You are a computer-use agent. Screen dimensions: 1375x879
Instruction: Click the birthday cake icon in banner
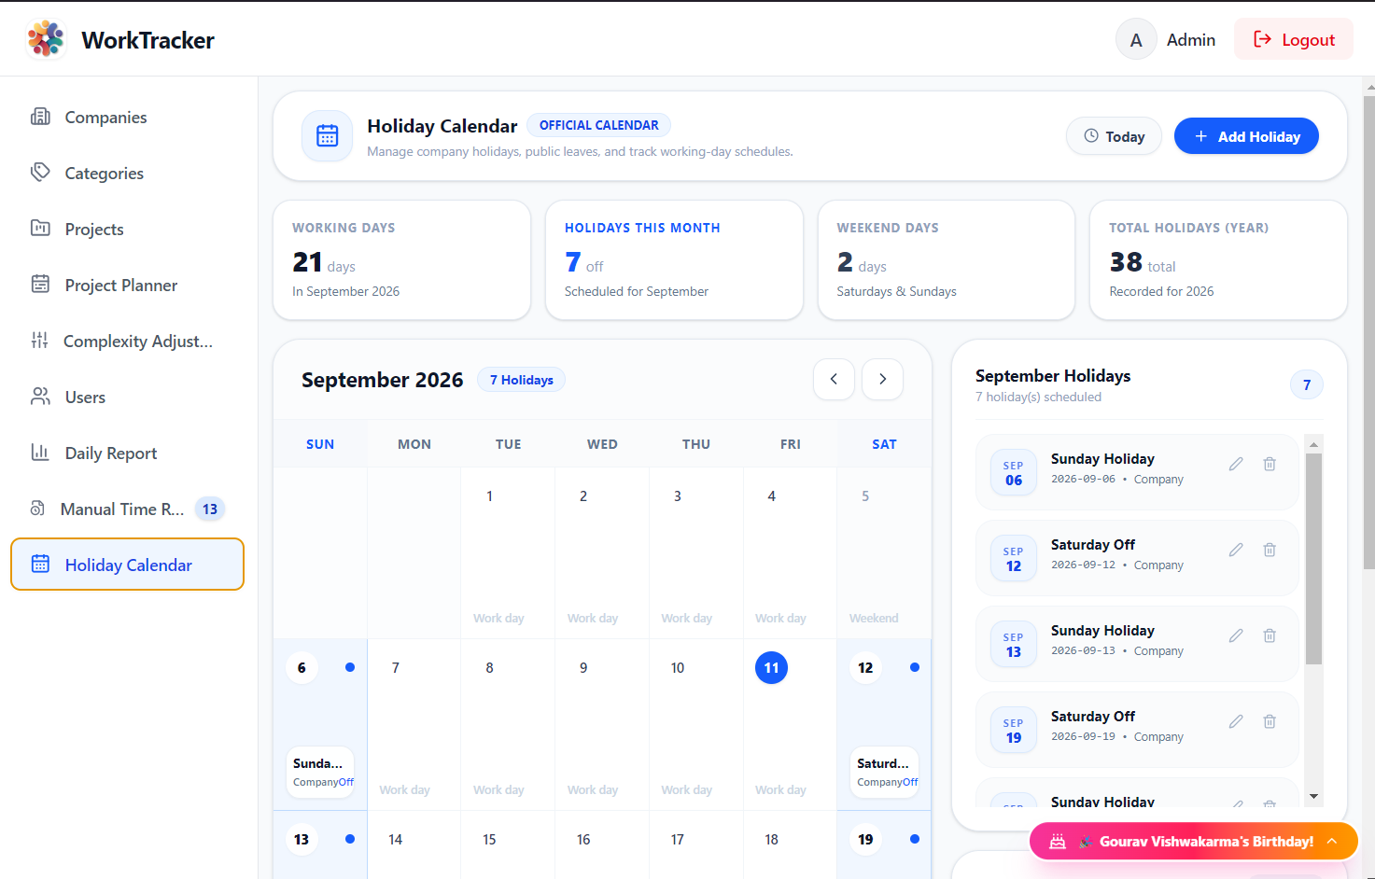click(x=1058, y=842)
